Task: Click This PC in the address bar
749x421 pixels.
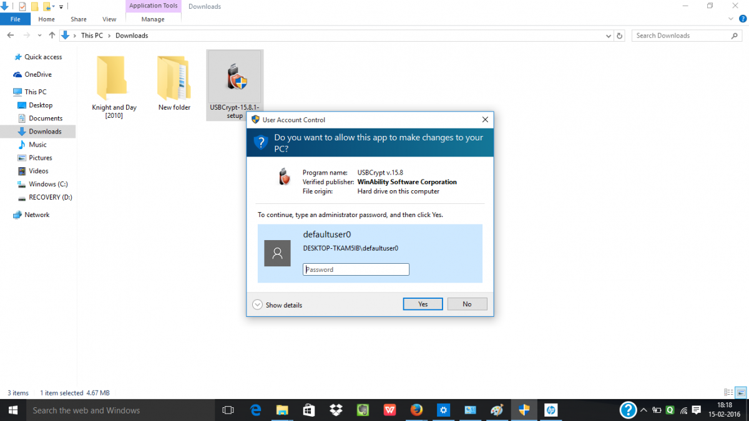Action: coord(92,36)
